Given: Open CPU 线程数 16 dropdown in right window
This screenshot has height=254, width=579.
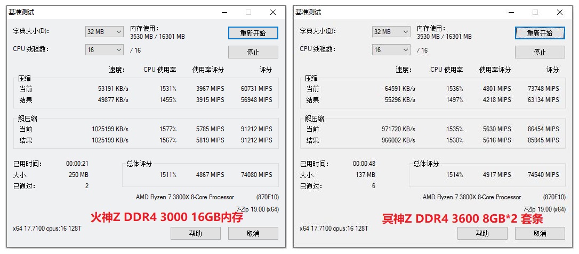Looking at the screenshot, I should point(391,50).
